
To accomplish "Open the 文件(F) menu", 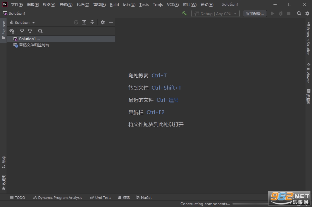I will pyautogui.click(x=17, y=5).
